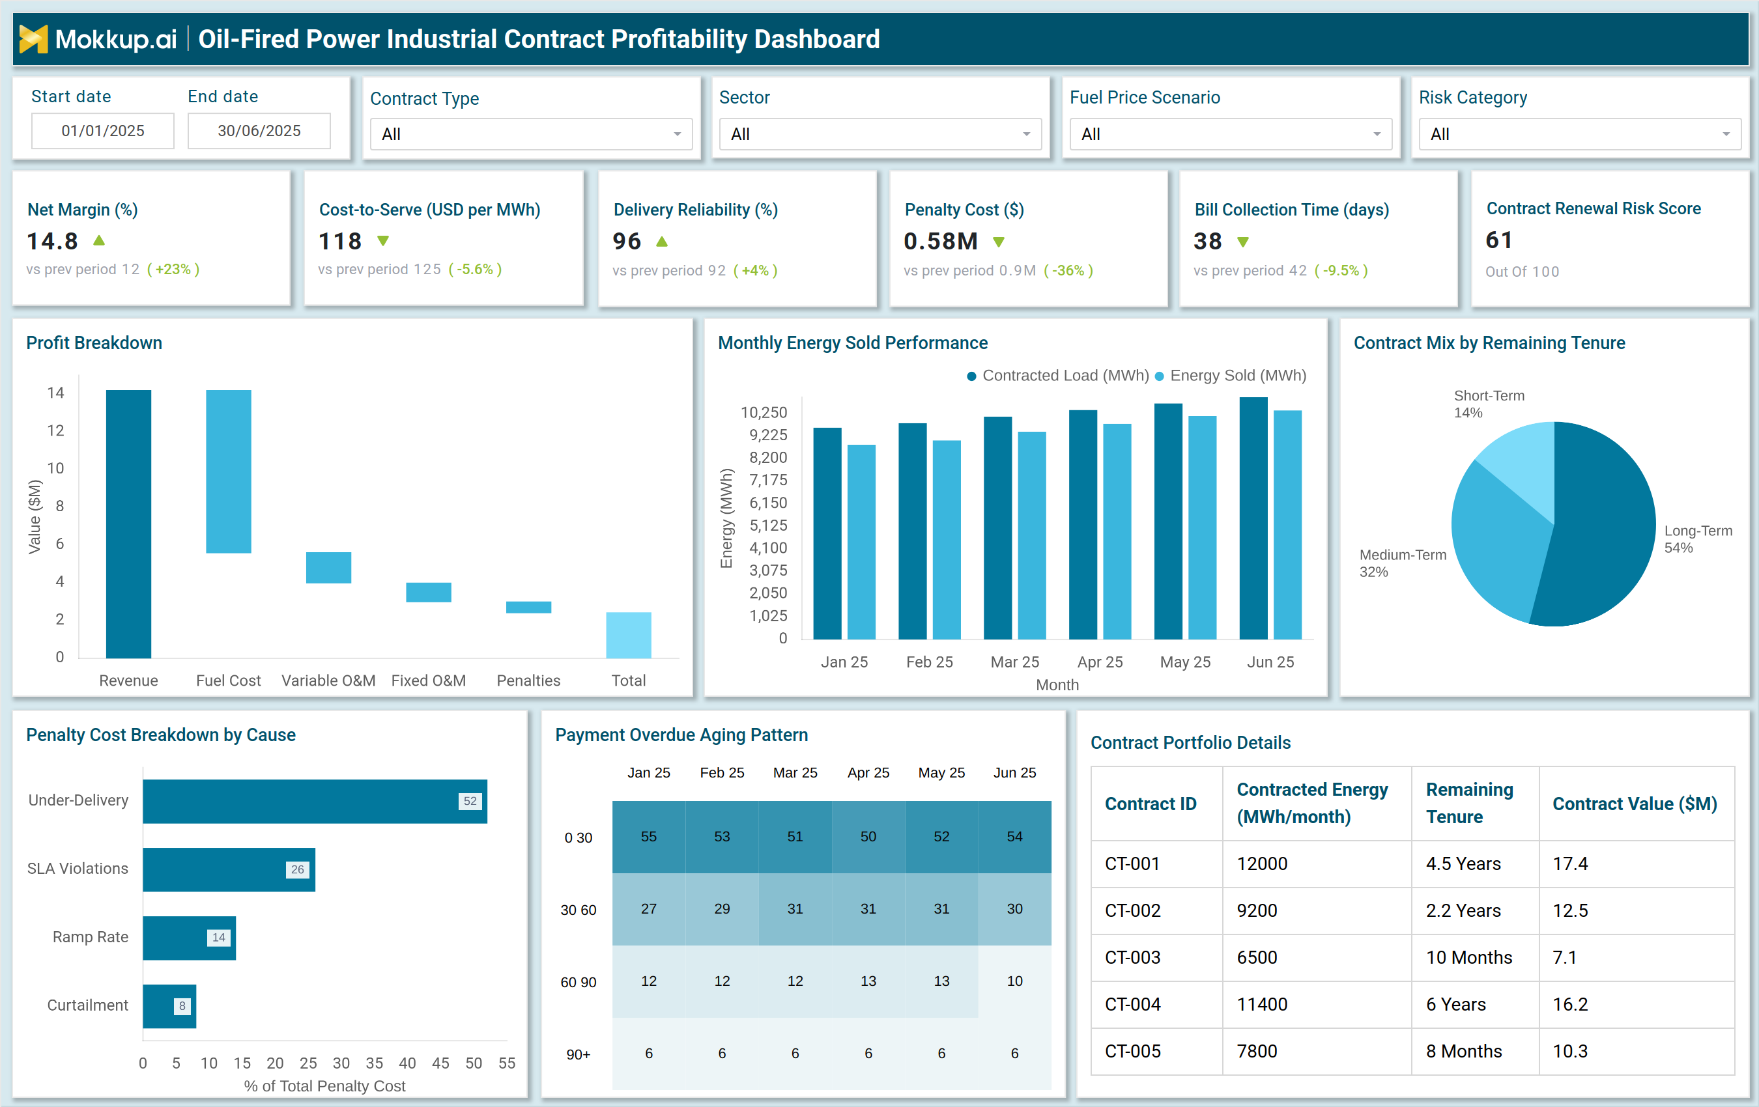1759x1107 pixels.
Task: Click Net Margin green up-arrow indicator
Action: (99, 240)
